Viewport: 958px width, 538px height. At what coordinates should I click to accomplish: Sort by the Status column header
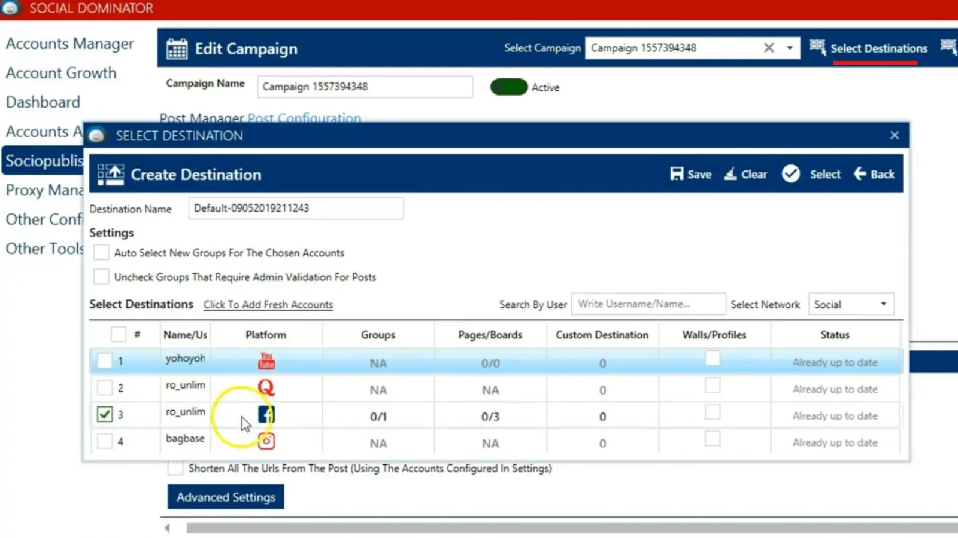tap(835, 335)
